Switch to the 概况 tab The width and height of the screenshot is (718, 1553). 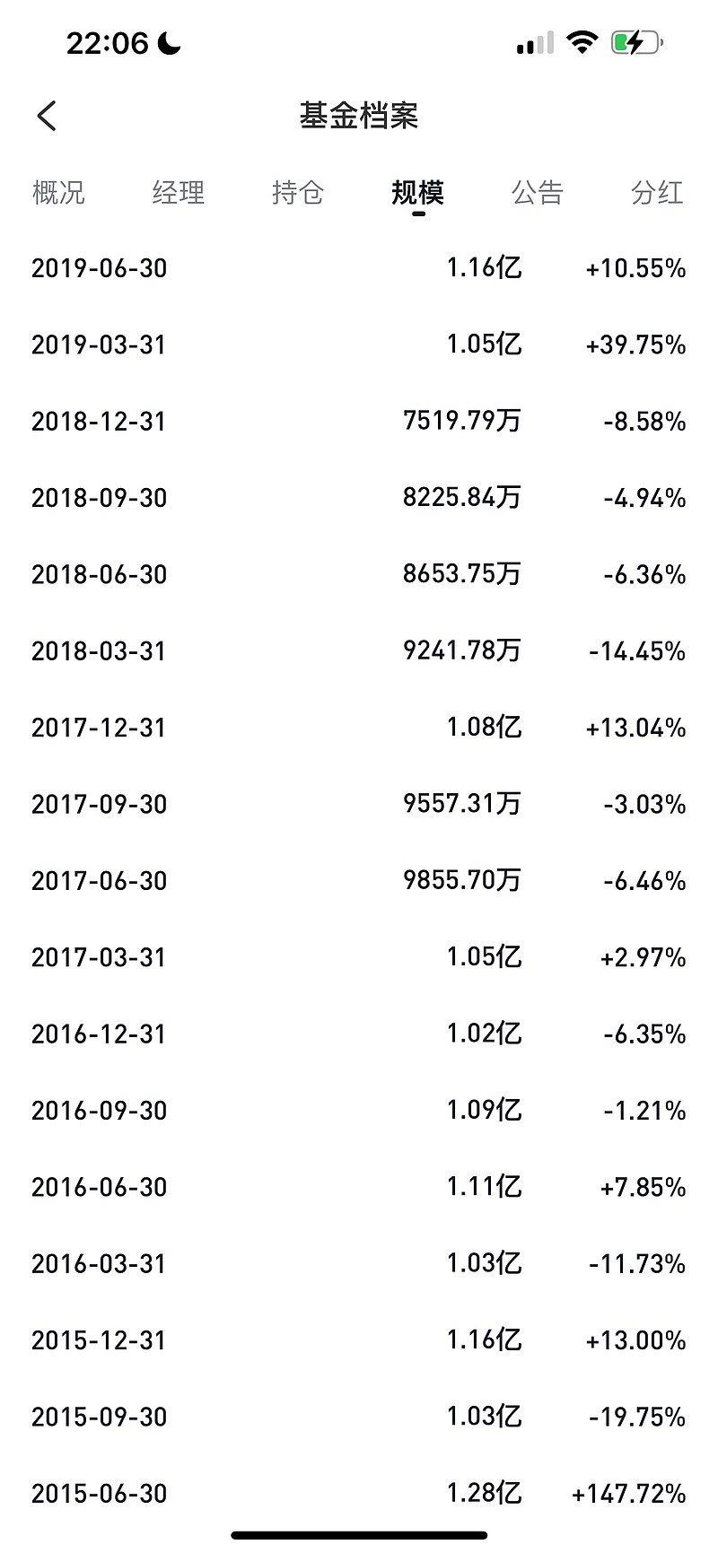coord(58,192)
